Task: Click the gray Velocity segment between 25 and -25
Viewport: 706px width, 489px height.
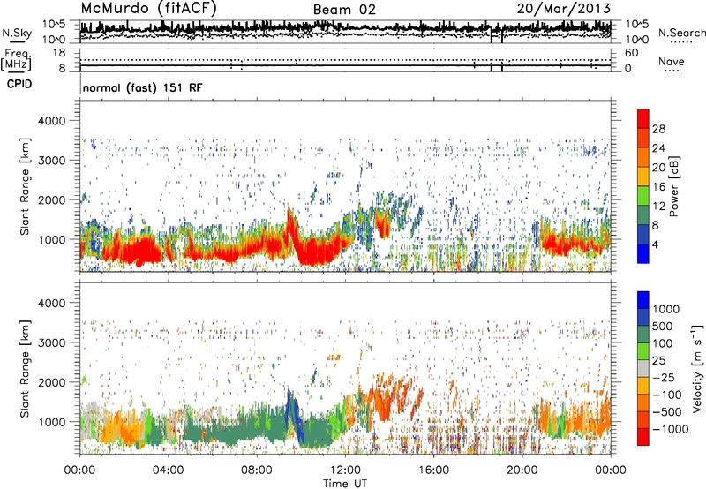Action: (x=643, y=368)
